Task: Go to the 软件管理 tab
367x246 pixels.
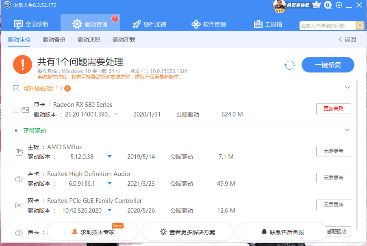Action: click(x=208, y=24)
